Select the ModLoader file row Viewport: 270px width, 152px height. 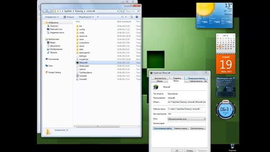[x=108, y=66]
